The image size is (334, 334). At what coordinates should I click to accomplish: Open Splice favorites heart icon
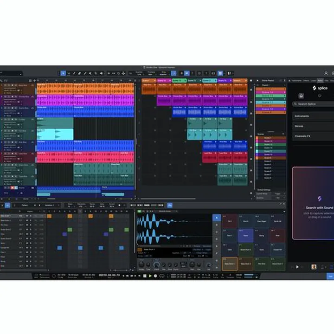[x=320, y=96]
